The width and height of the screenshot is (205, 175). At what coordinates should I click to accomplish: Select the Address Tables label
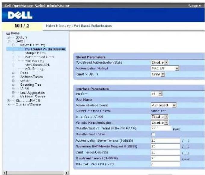(x=32, y=77)
